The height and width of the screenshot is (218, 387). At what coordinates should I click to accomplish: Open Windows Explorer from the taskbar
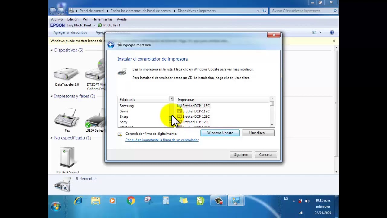pos(96,201)
